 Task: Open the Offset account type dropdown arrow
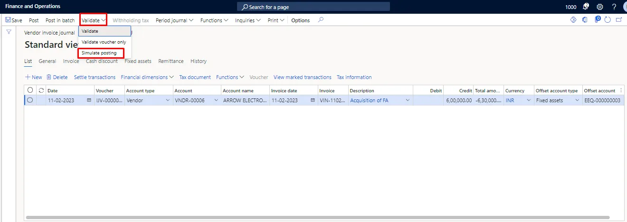(x=577, y=100)
